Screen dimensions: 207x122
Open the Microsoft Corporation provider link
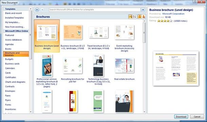[173, 14]
